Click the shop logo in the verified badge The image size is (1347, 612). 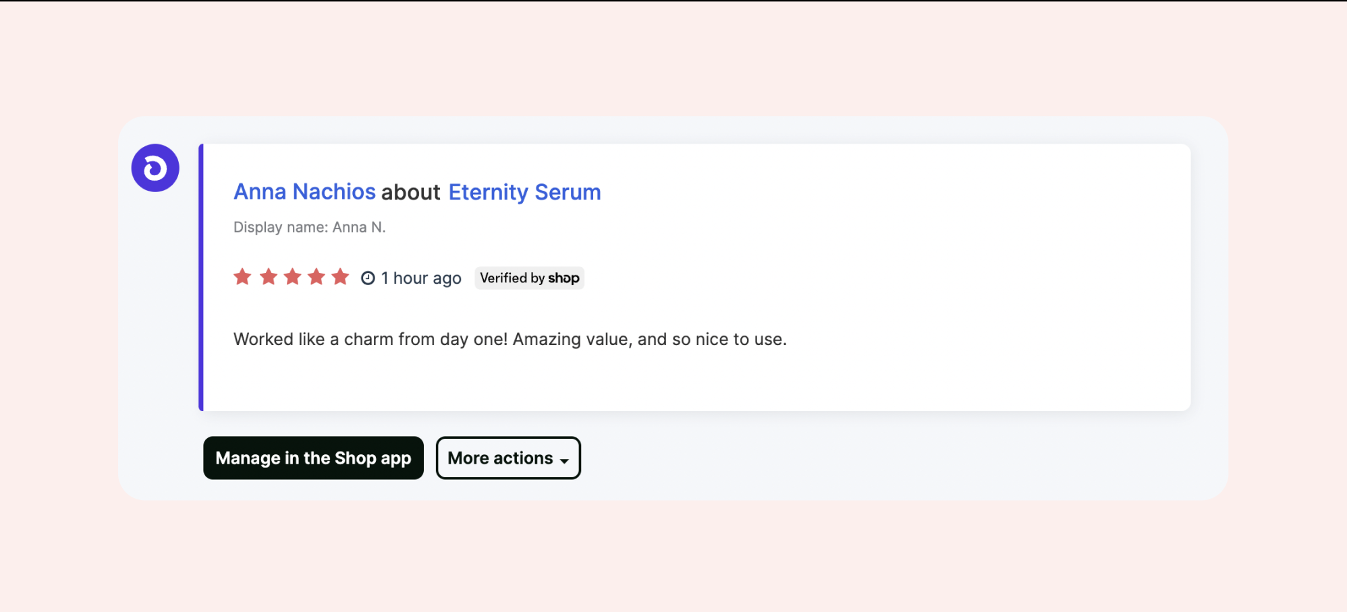pos(563,278)
